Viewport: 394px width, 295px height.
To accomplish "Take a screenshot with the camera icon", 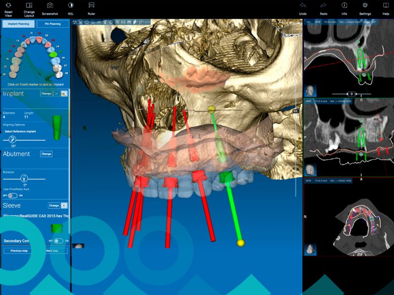I will (50, 5).
